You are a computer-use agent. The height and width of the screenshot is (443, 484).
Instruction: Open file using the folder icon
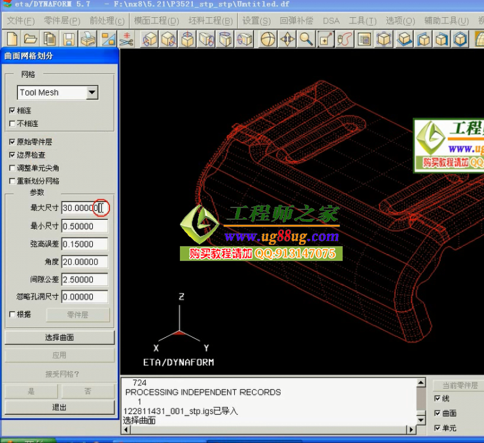(31, 39)
